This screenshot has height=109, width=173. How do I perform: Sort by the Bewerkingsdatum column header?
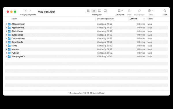tap(106, 19)
